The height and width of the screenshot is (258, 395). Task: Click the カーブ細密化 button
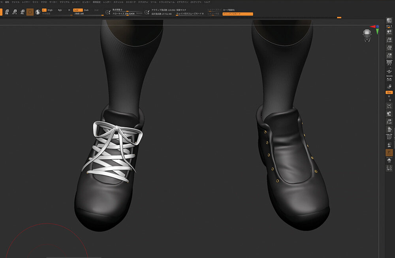[229, 10]
